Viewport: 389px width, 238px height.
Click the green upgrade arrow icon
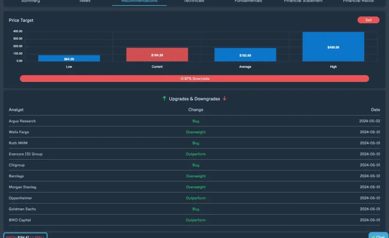[x=164, y=98]
